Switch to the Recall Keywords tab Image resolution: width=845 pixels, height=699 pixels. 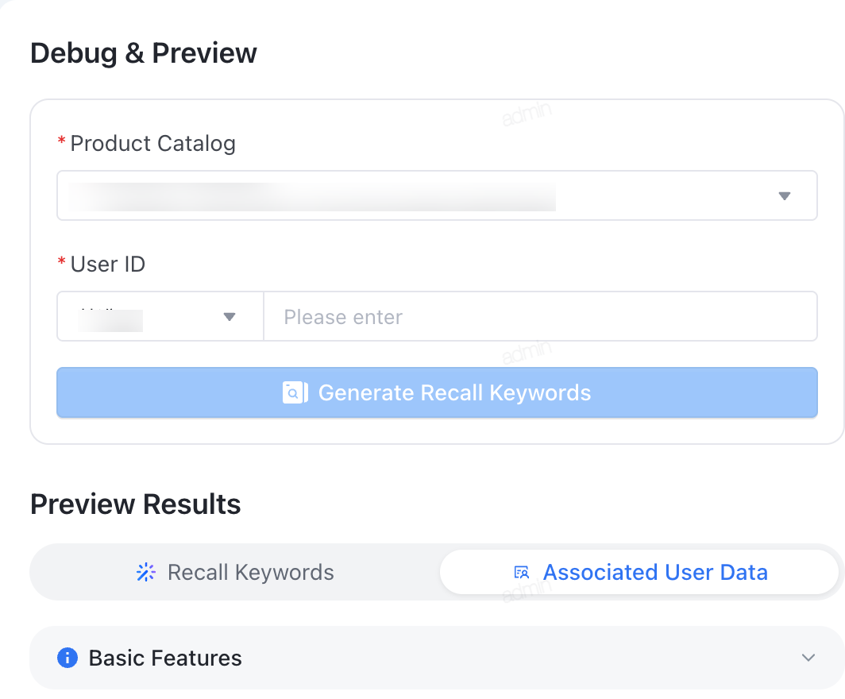[235, 573]
